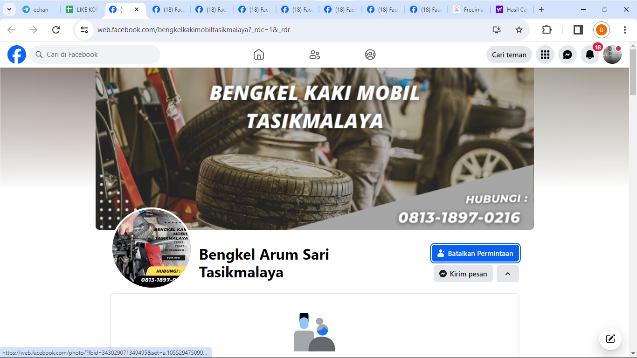Click the Cari di Facebook search field
Image resolution: width=637 pixels, height=358 pixels.
pyautogui.click(x=95, y=55)
